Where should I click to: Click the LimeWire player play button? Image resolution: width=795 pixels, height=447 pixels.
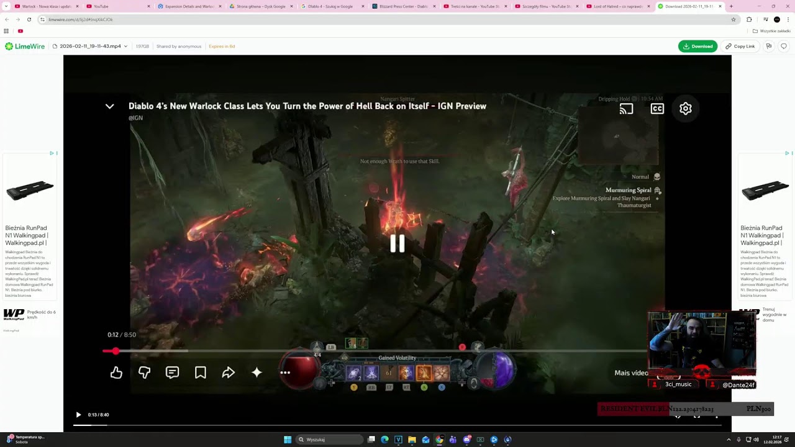[x=78, y=415]
